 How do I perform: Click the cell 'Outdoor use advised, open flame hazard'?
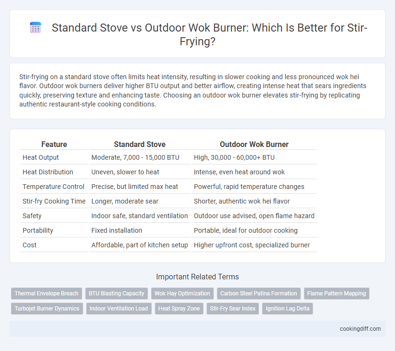click(x=254, y=216)
